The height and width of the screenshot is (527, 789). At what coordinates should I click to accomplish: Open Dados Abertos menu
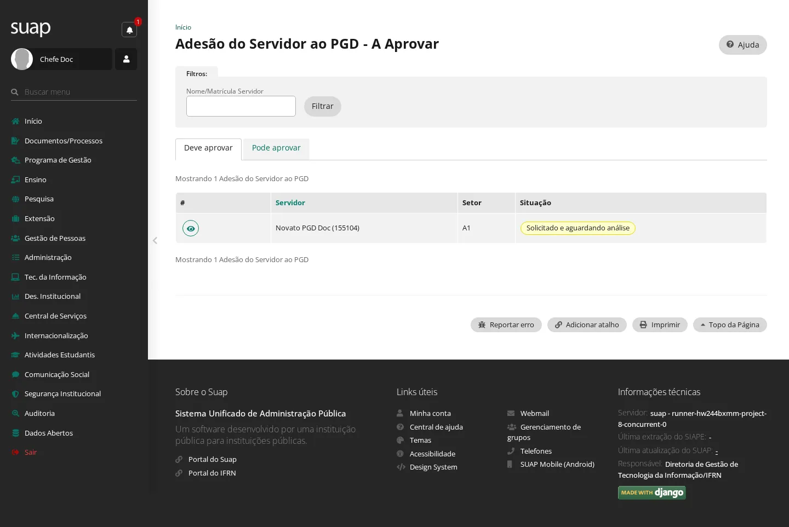(74, 433)
